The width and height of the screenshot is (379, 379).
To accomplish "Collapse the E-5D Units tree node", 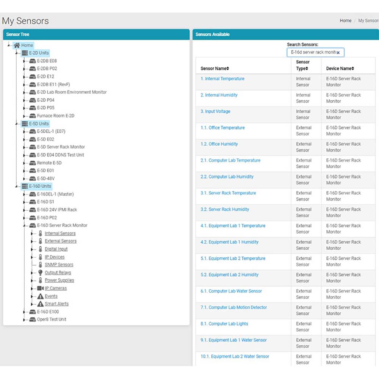I will click(x=16, y=124).
